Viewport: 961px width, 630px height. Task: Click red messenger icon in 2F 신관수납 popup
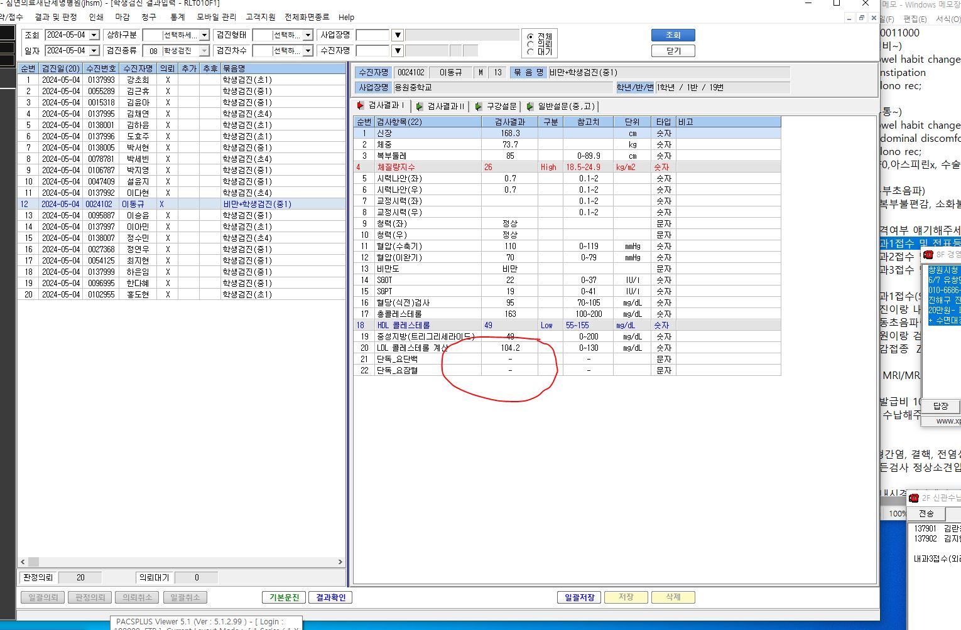tap(915, 498)
